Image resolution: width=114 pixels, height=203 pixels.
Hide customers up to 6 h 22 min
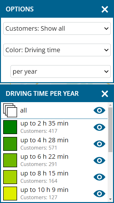click(x=99, y=160)
